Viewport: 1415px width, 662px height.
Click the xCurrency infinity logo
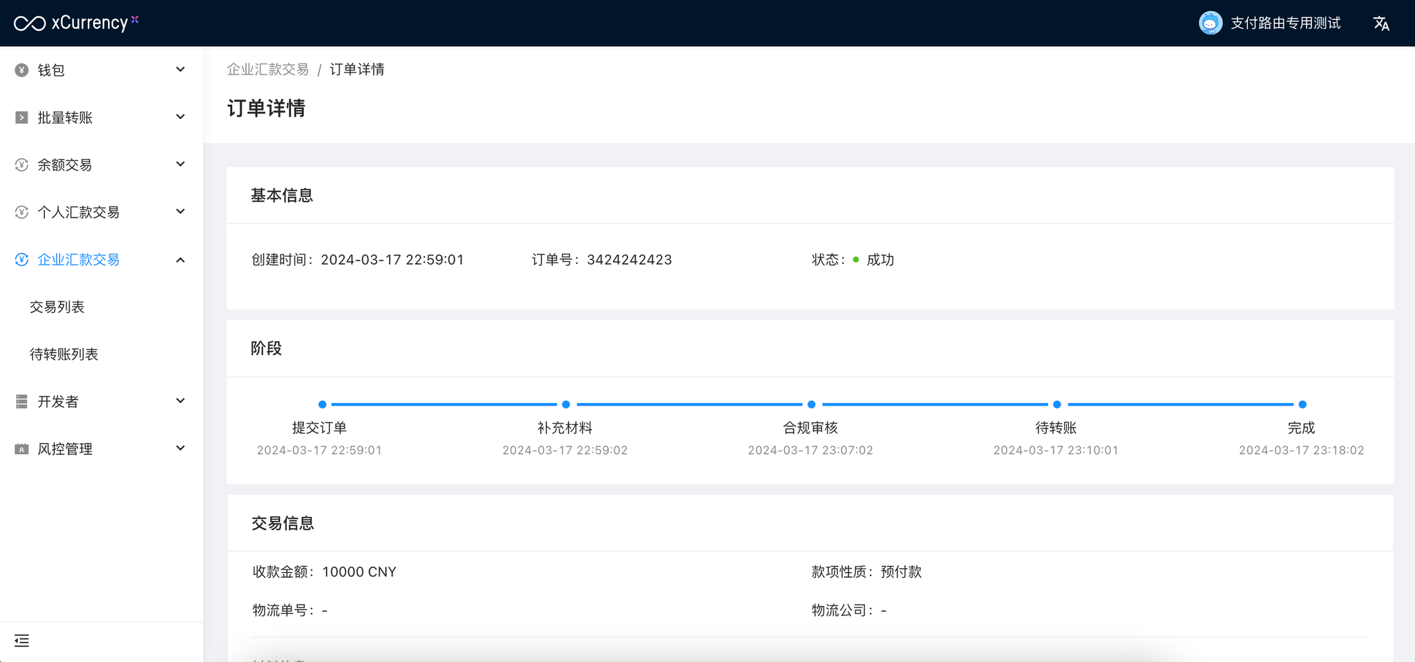pyautogui.click(x=30, y=23)
